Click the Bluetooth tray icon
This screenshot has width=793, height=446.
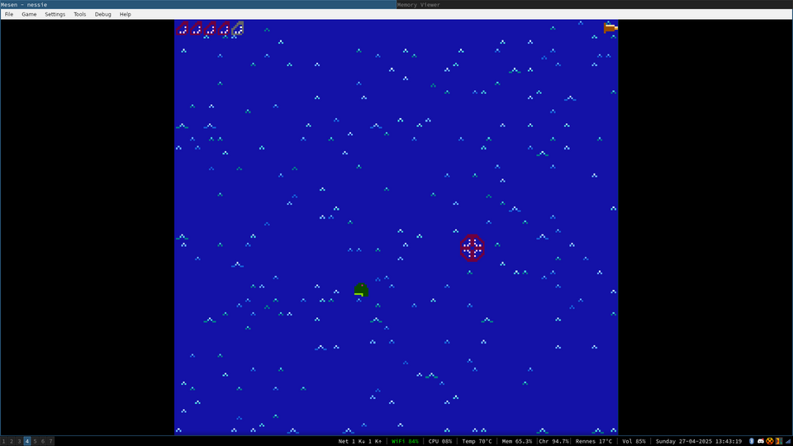[752, 441]
